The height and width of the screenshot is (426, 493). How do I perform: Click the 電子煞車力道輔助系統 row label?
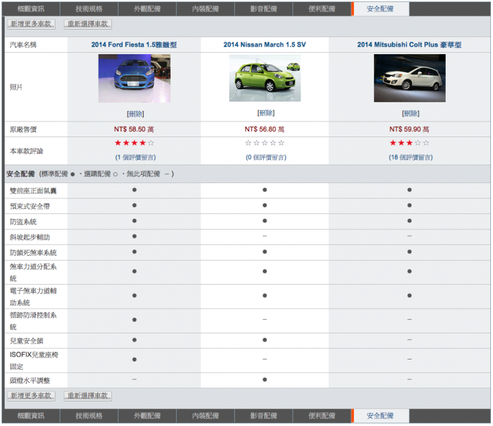coord(33,297)
